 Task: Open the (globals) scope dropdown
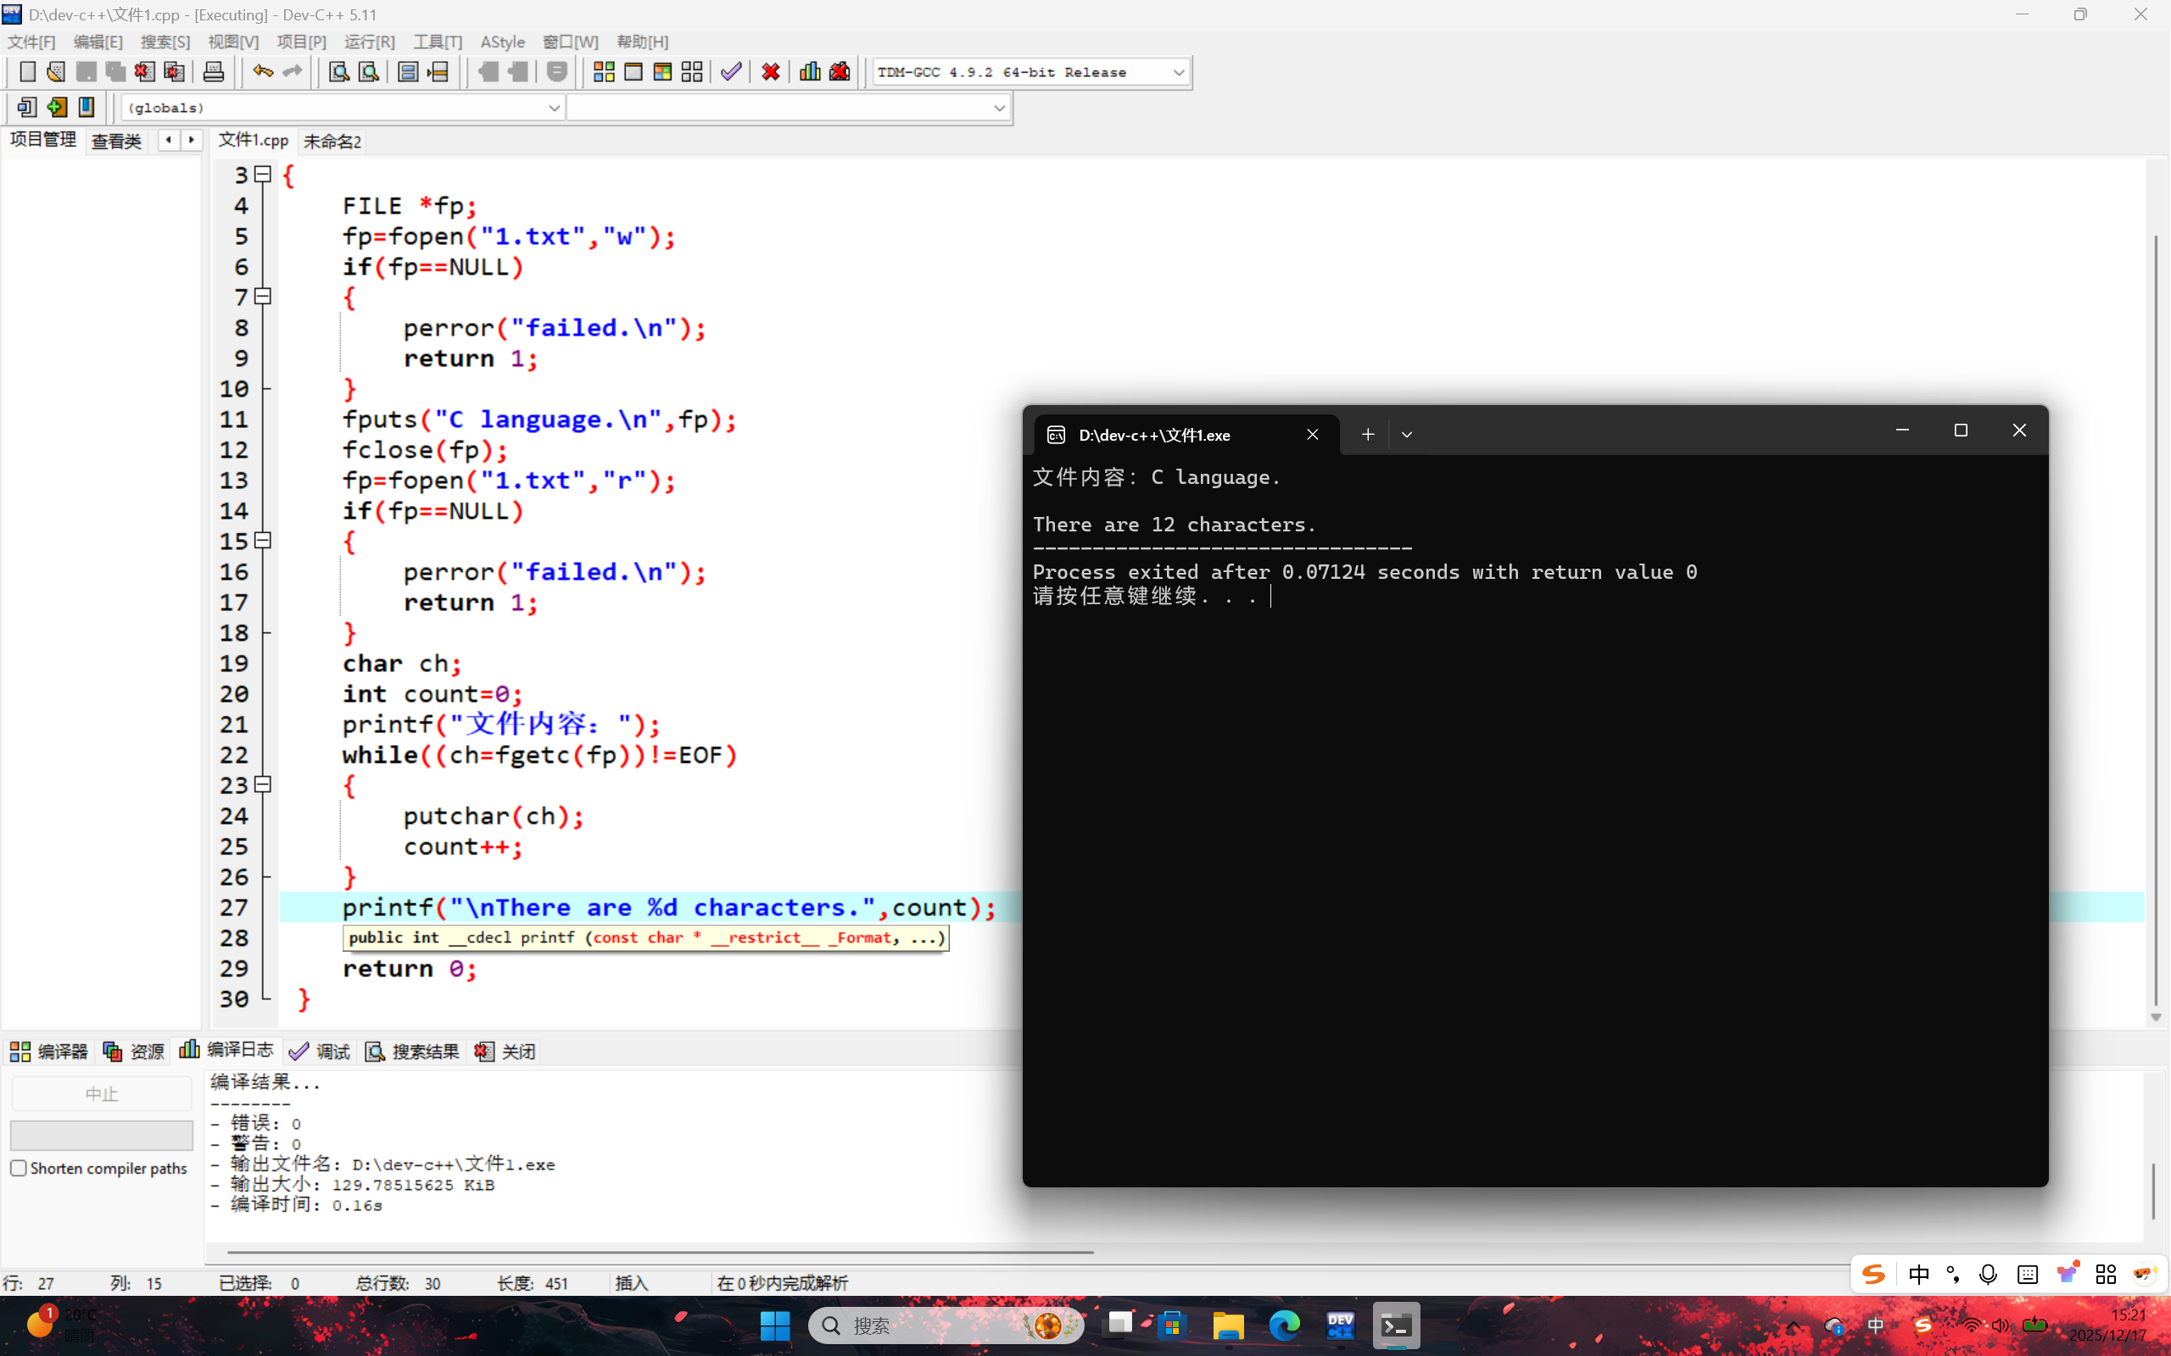coord(554,108)
